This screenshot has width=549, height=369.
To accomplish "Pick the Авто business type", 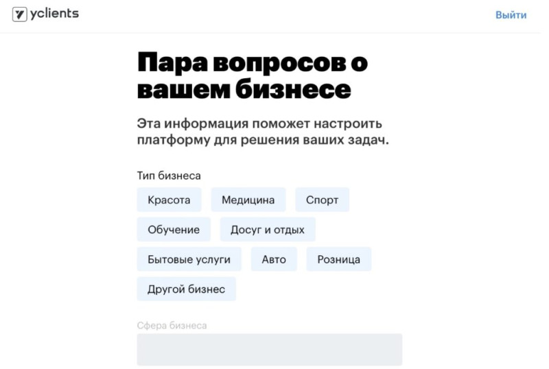I will click(x=274, y=259).
